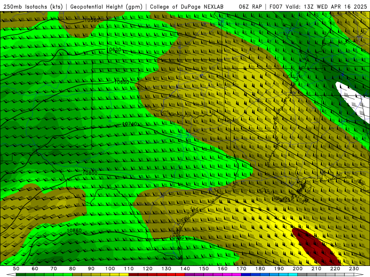Image resolution: width=370 pixels, height=277 pixels.
Task: Pick the dark maroon swatch just right of 110
Action: [133, 275]
